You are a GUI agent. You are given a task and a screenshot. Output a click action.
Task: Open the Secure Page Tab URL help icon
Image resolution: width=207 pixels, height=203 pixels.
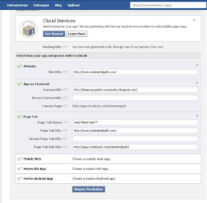click(x=65, y=139)
